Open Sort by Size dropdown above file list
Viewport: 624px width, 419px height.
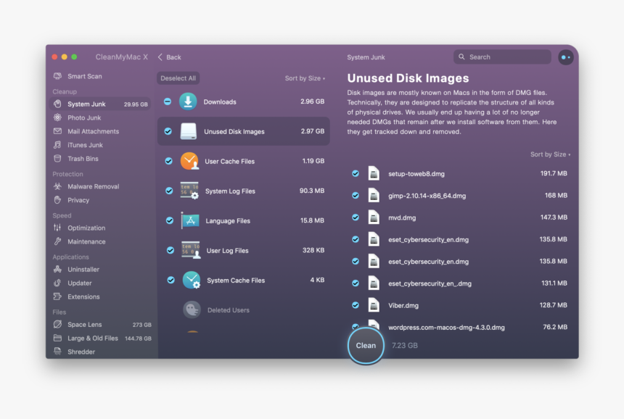(550, 154)
